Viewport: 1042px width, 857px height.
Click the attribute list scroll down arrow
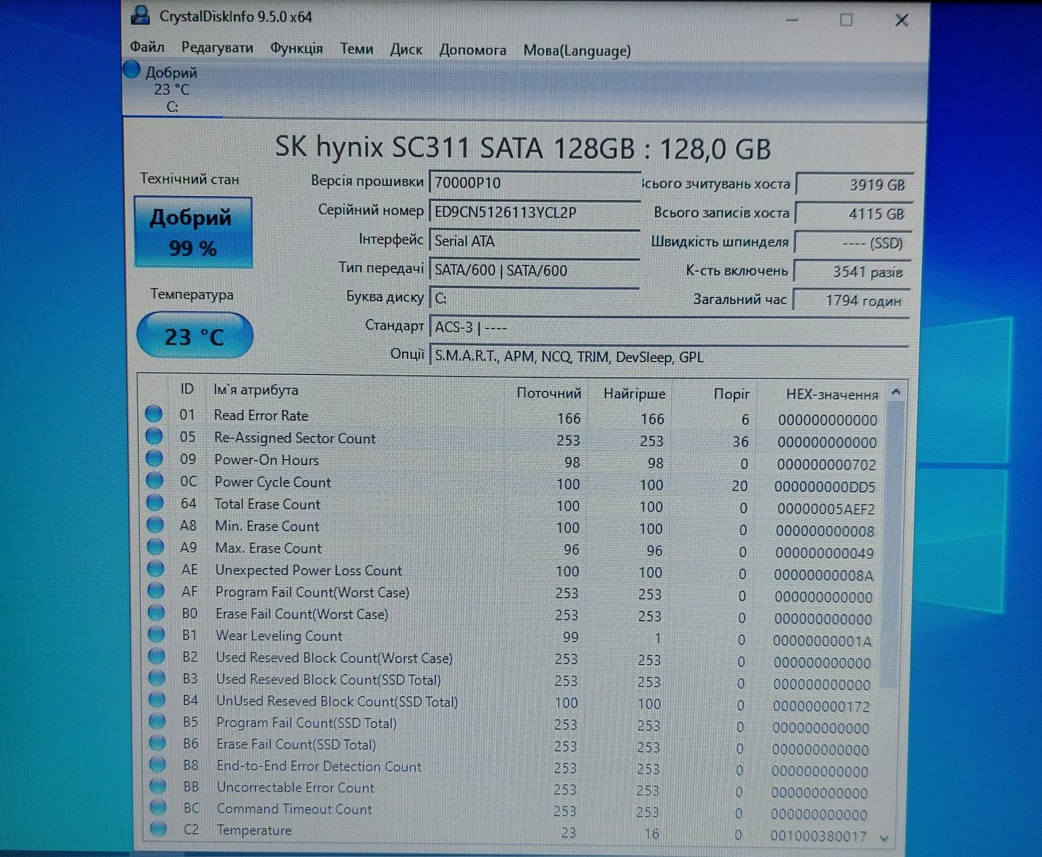(885, 838)
